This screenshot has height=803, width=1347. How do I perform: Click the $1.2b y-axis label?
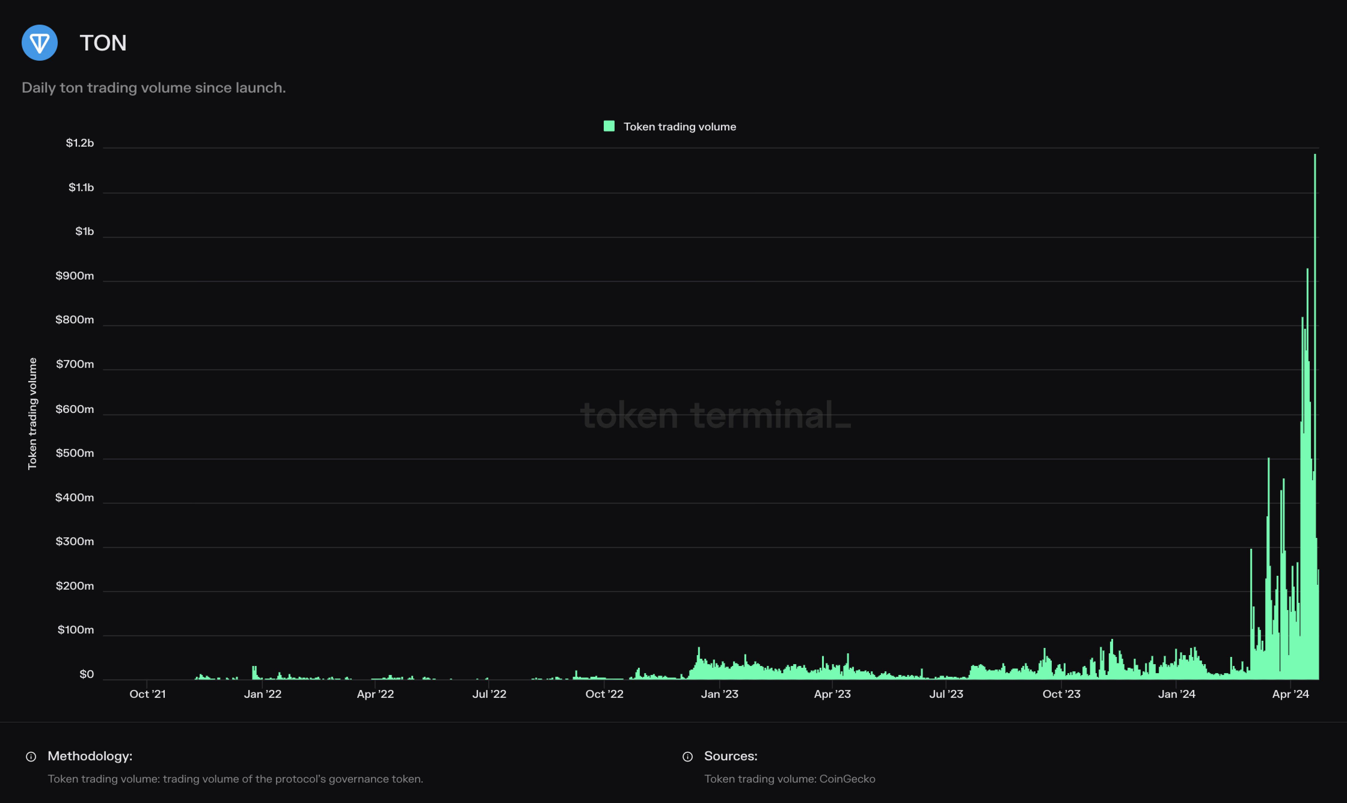tap(80, 143)
